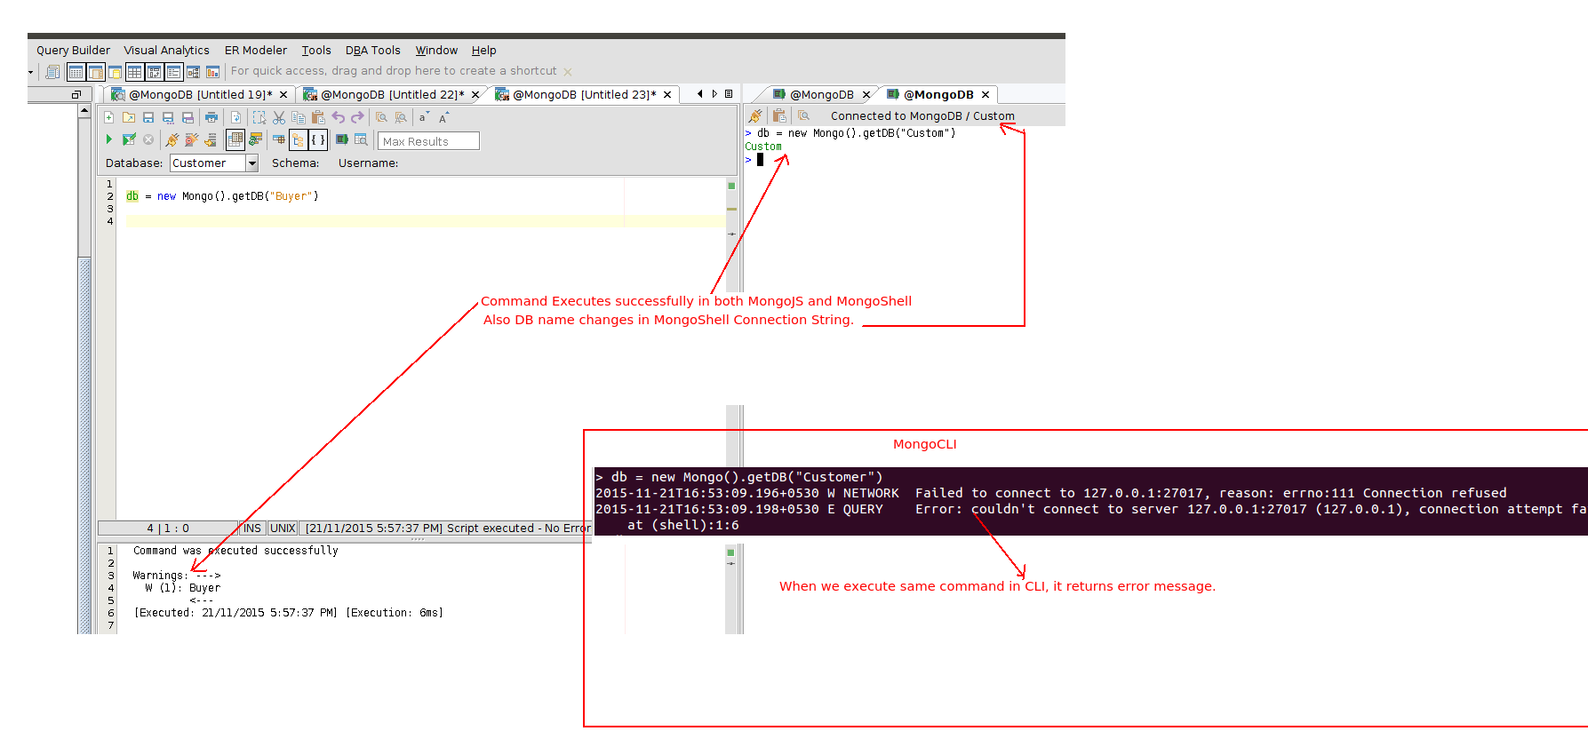The height and width of the screenshot is (739, 1588).
Task: Click the Paste clipboard icon in editor toolbar
Action: click(x=318, y=117)
